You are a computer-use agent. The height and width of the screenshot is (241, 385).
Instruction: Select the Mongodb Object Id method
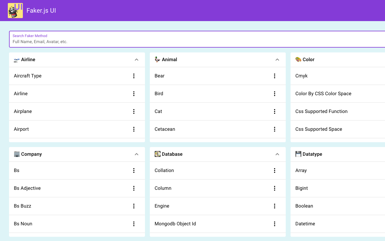click(x=175, y=224)
